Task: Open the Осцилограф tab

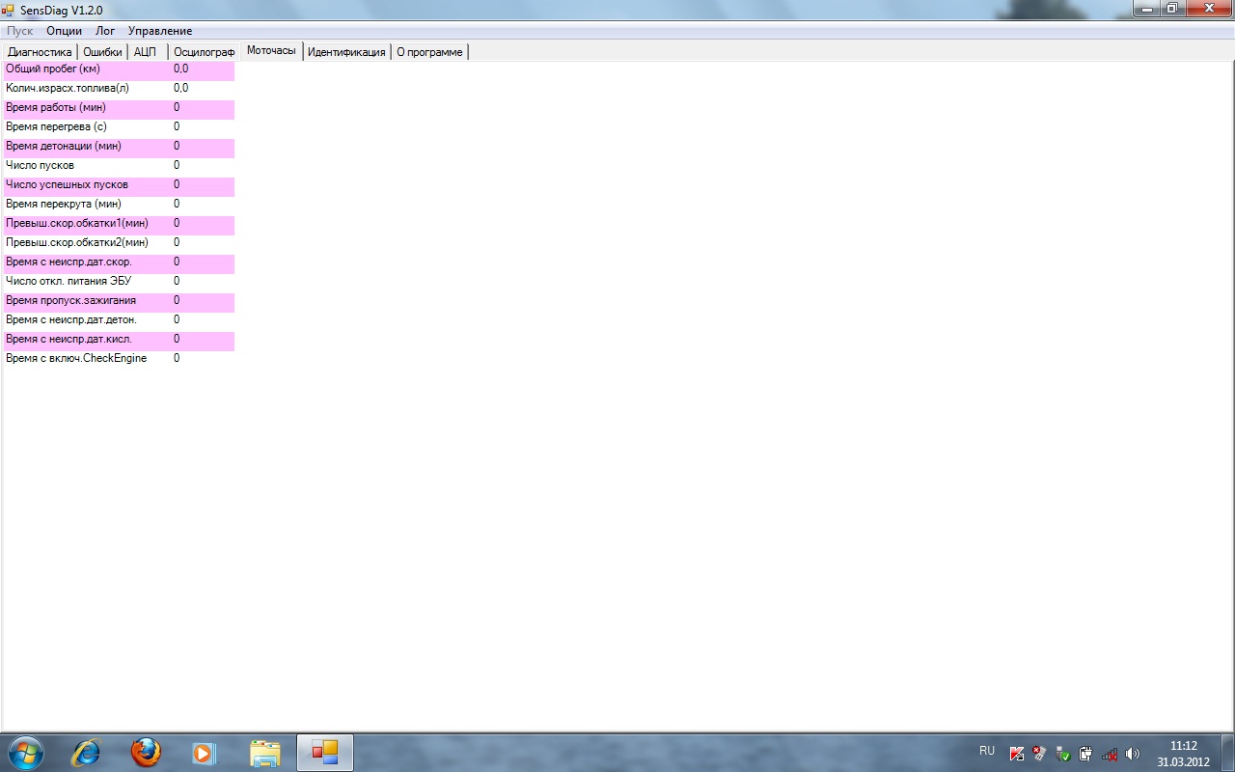Action: [204, 52]
